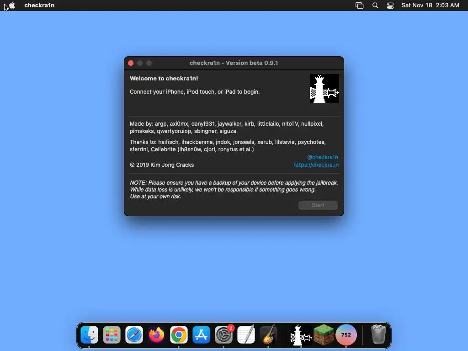This screenshot has width=468, height=351.
Task: Open TextEdit from the Dock
Action: click(x=246, y=335)
